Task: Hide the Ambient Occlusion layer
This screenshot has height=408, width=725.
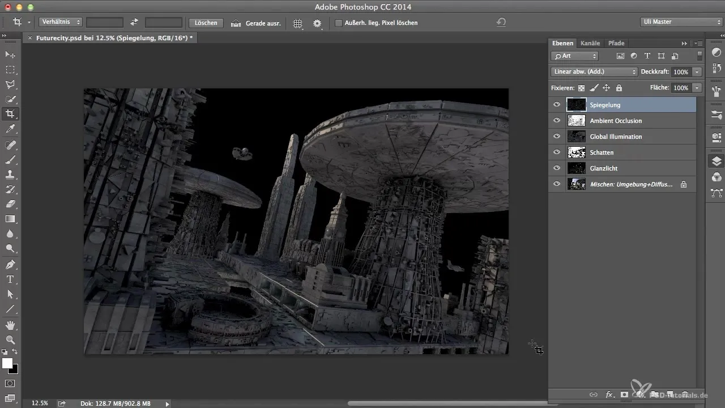Action: tap(557, 121)
